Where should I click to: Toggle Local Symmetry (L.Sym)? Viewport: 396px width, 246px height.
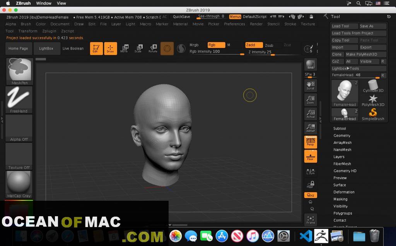(x=311, y=171)
